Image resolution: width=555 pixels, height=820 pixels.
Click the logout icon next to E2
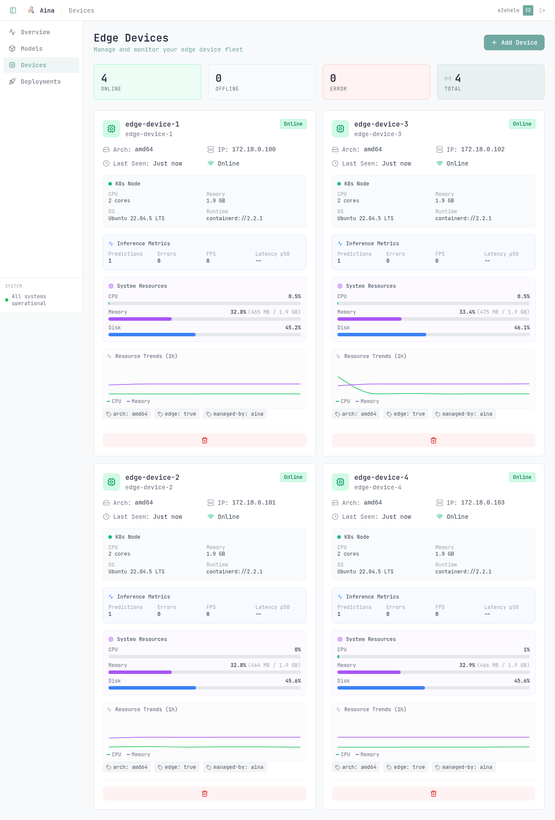pos(542,10)
